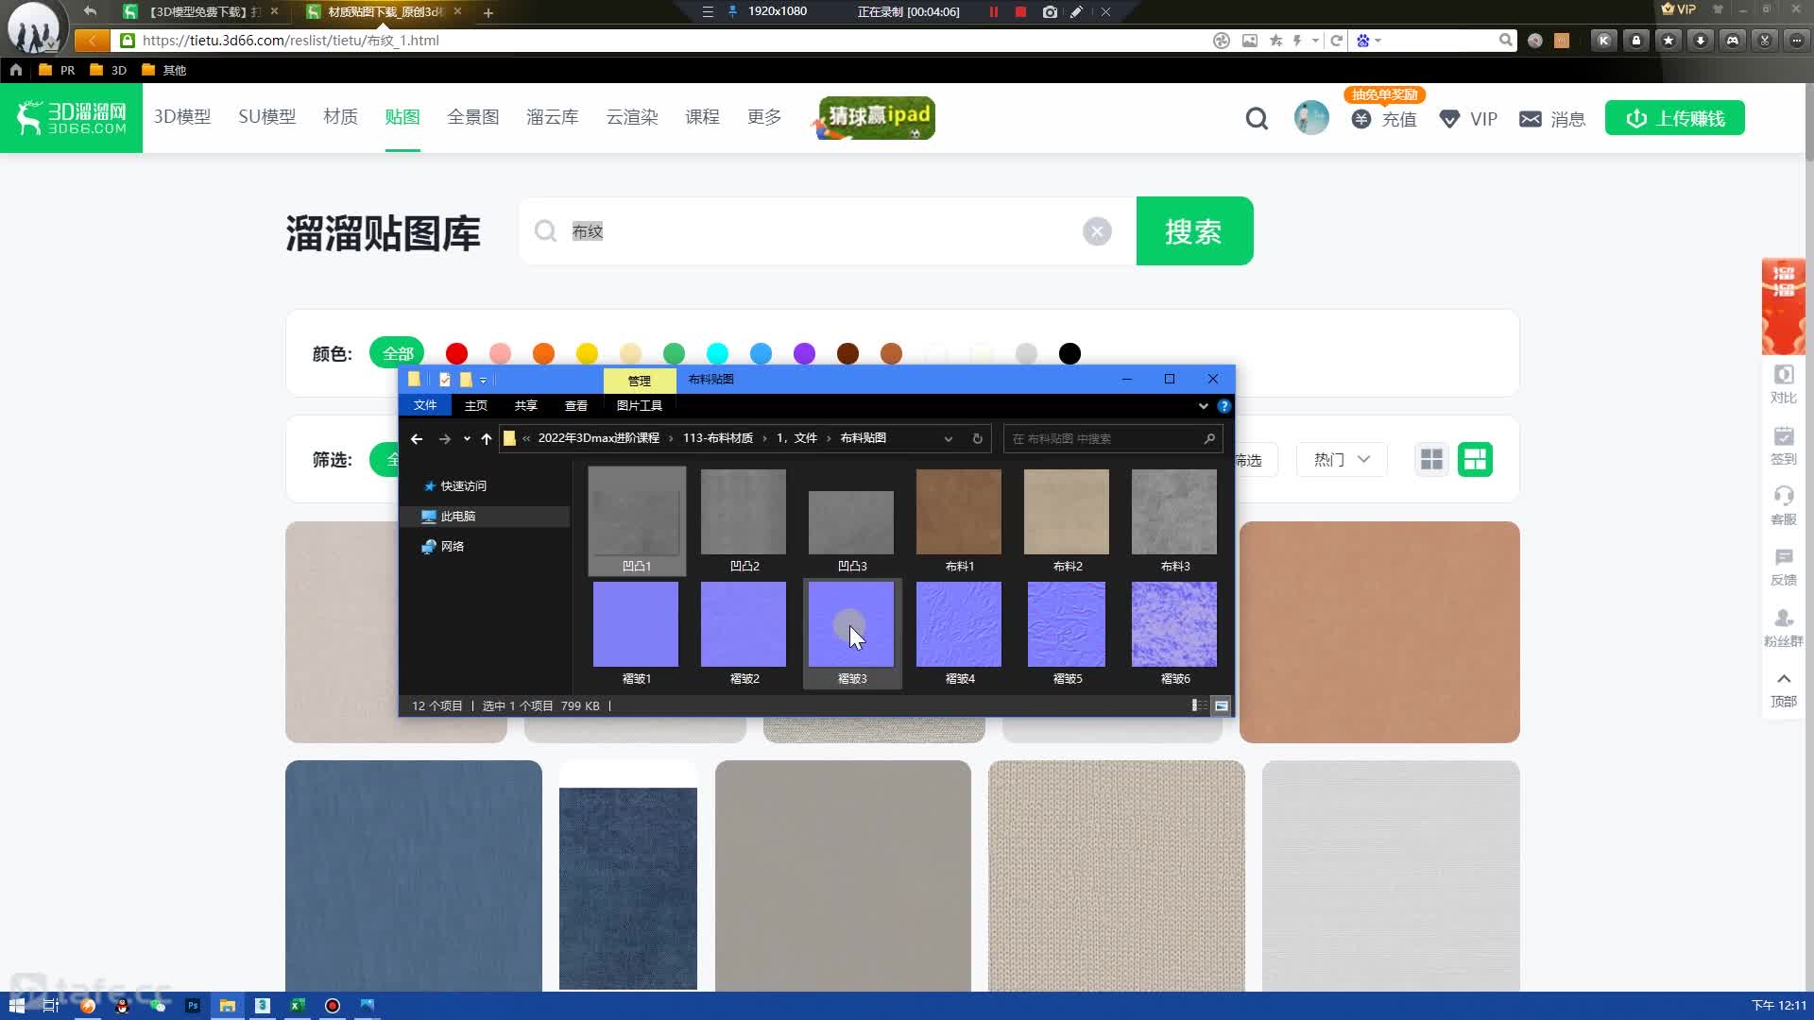1814x1020 pixels.
Task: Select the black color filter
Action: tap(1070, 353)
